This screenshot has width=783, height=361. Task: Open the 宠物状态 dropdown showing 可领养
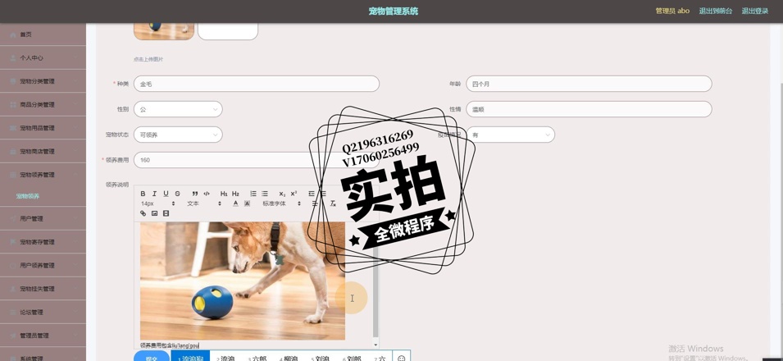point(178,135)
